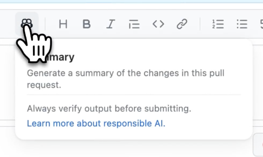Start a numbered list
This screenshot has width=263, height=157.
(x=218, y=24)
